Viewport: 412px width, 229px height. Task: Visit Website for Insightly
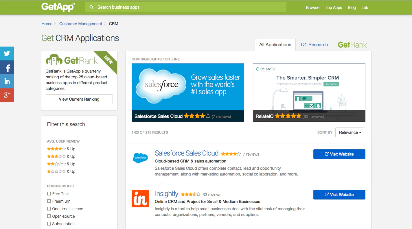coord(339,195)
